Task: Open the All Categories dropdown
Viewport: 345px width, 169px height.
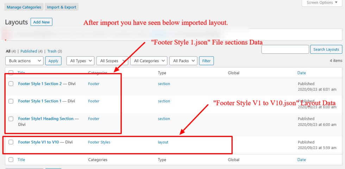Action: pyautogui.click(x=149, y=61)
